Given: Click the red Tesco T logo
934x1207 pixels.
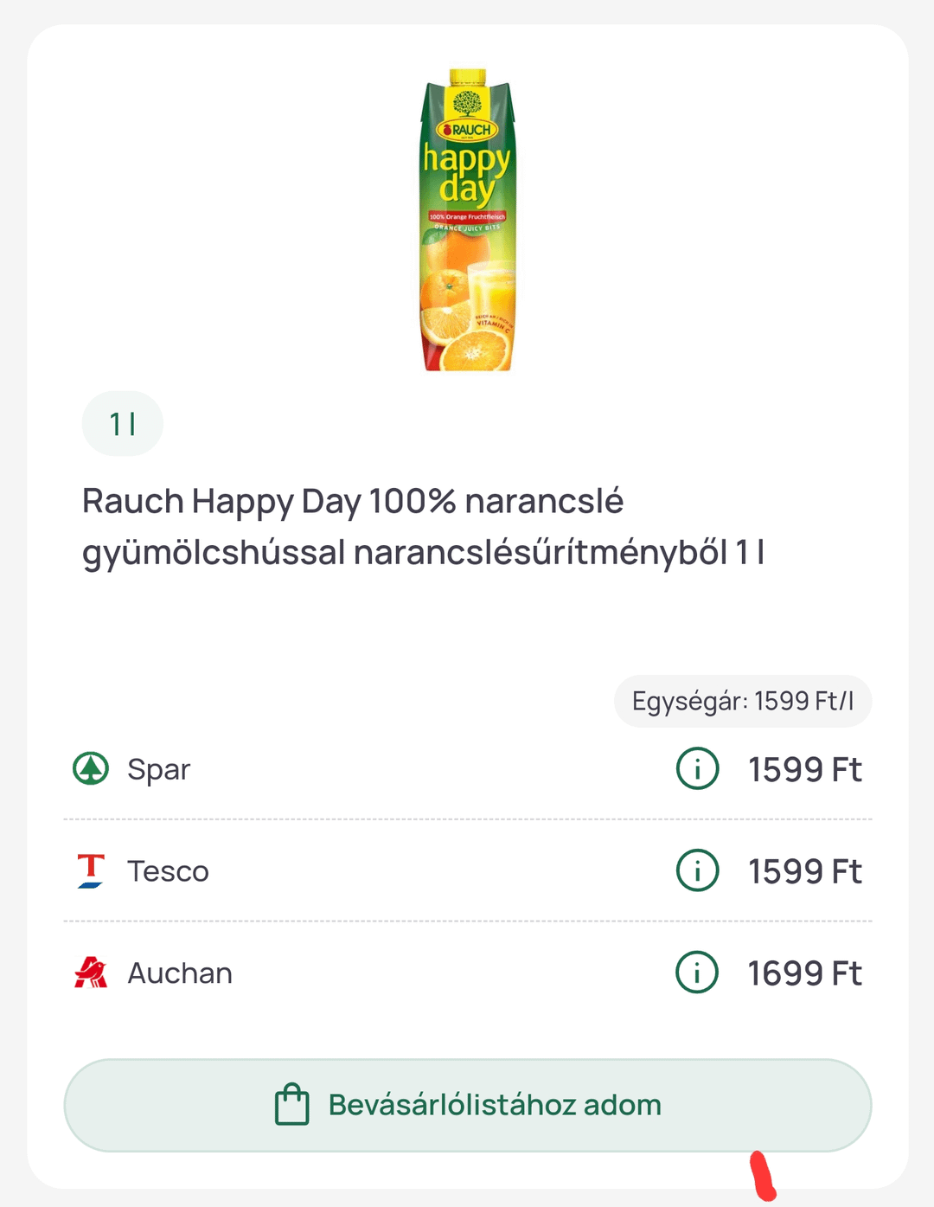Looking at the screenshot, I should (x=91, y=870).
